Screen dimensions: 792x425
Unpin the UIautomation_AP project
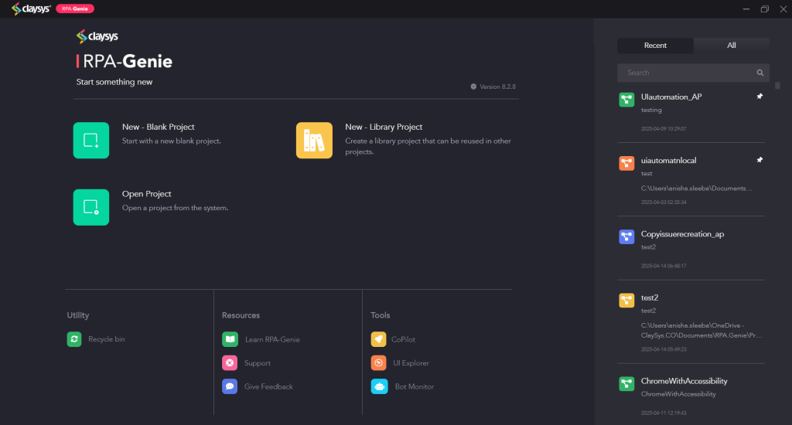(x=760, y=97)
